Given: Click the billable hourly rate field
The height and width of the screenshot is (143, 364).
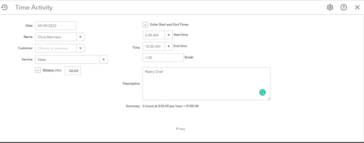Looking at the screenshot, I should click(73, 71).
